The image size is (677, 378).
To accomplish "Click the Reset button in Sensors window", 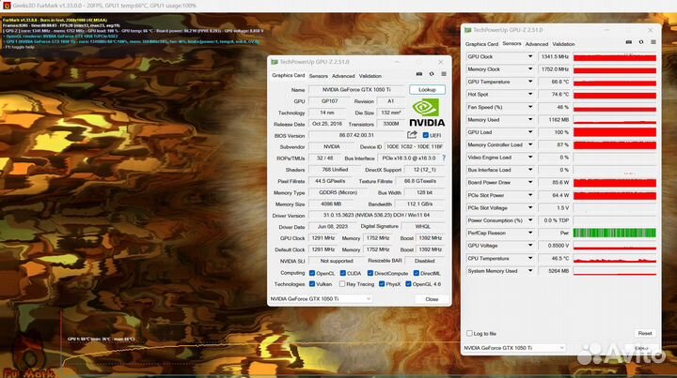I will (645, 333).
